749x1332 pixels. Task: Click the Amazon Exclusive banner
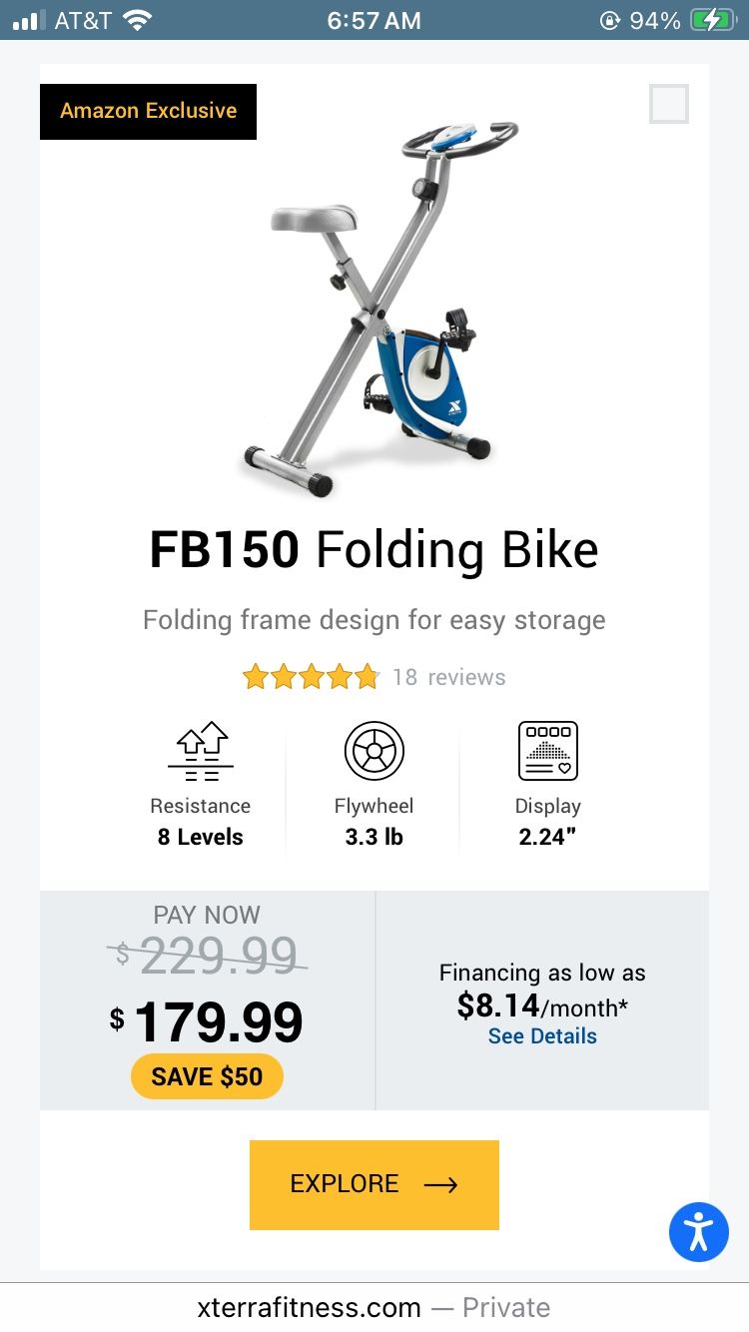(148, 111)
